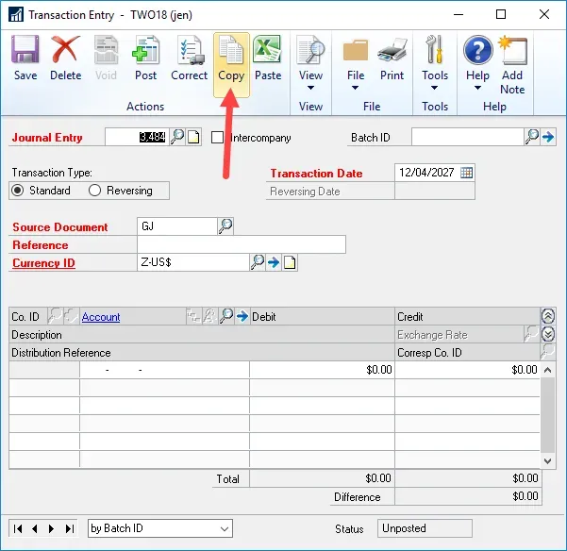Select the Reversing transaction type
The image size is (567, 551).
click(x=94, y=191)
